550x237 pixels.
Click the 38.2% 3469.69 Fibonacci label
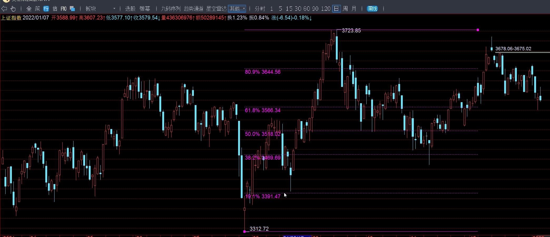[263, 158]
